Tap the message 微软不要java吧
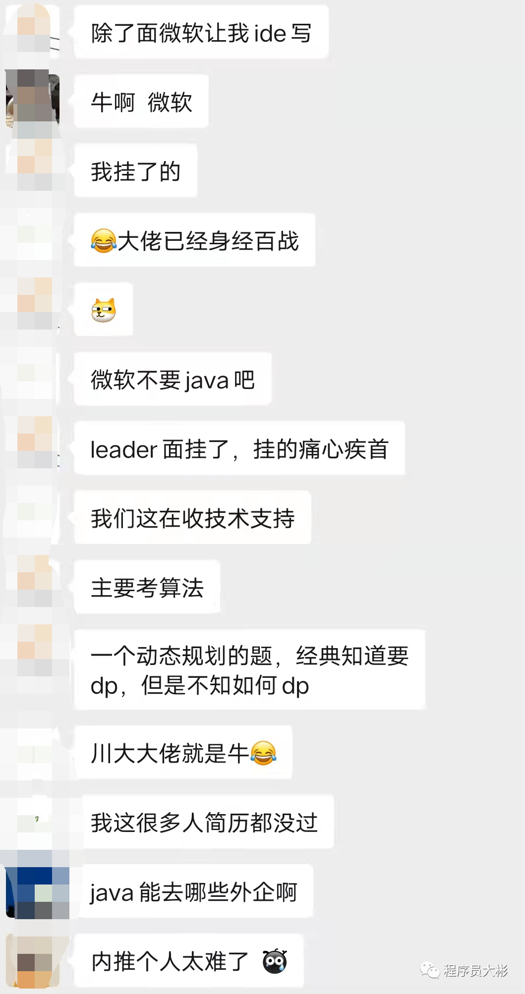The height and width of the screenshot is (994, 525). (x=173, y=380)
